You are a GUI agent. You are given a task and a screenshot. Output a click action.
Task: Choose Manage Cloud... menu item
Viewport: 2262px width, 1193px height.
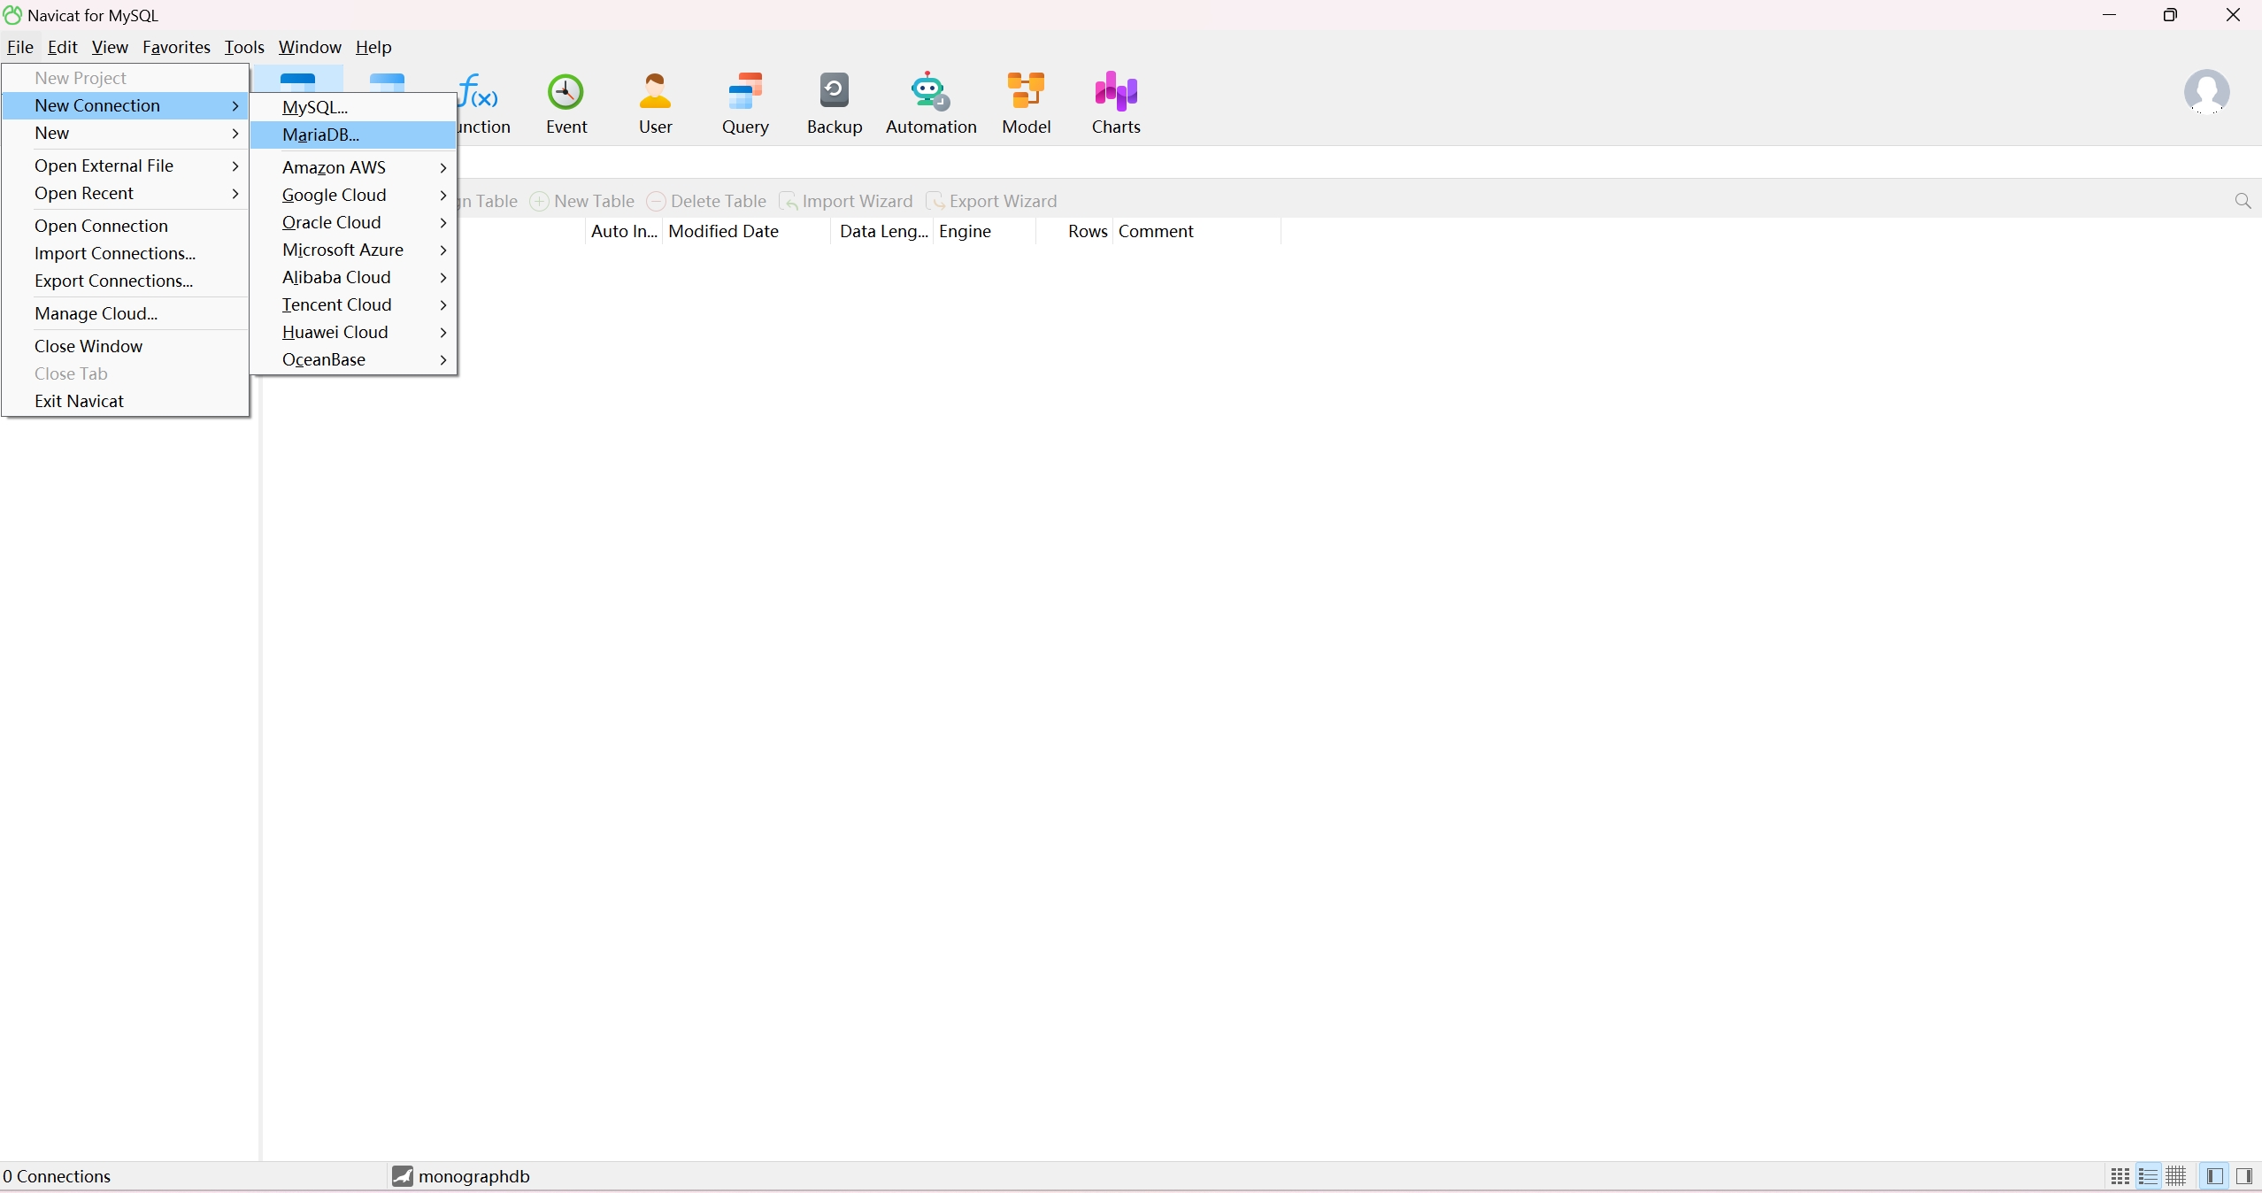pyautogui.click(x=125, y=313)
